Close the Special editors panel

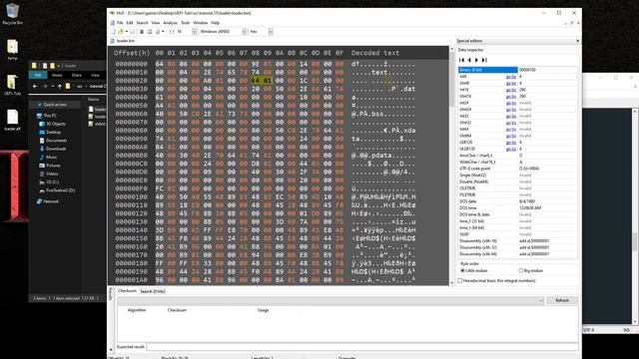tap(577, 41)
